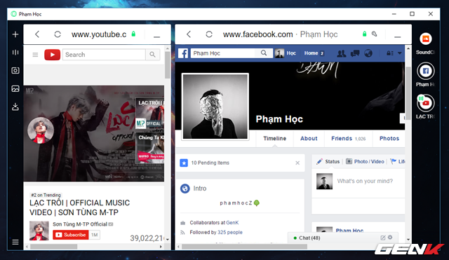The width and height of the screenshot is (449, 260).
Task: Click the download icon in left sidebar
Action: click(15, 107)
